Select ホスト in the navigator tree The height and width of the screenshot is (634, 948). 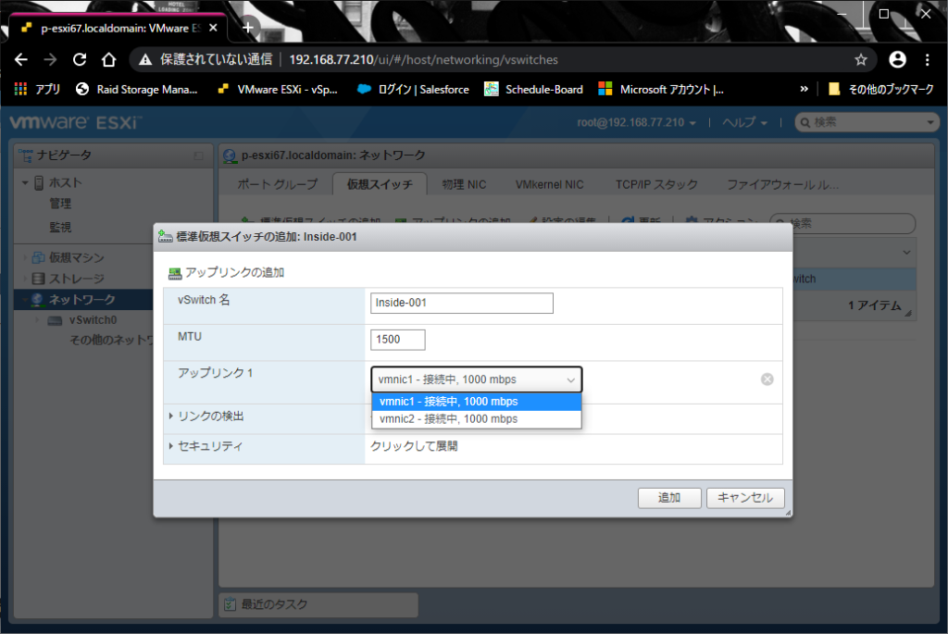(65, 182)
